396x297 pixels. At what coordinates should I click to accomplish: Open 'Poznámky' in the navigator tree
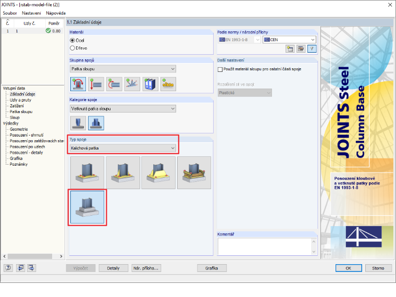19,164
